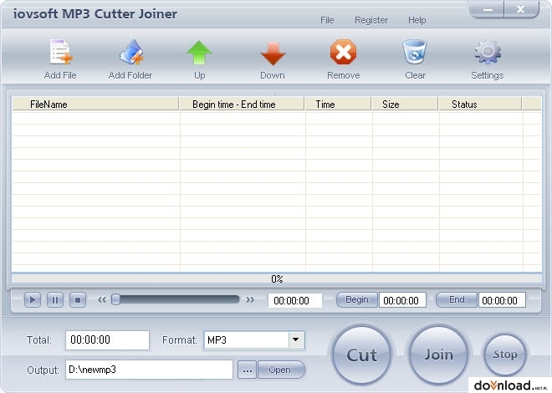The height and width of the screenshot is (393, 552).
Task: Click the Begin time input field
Action: 402,300
